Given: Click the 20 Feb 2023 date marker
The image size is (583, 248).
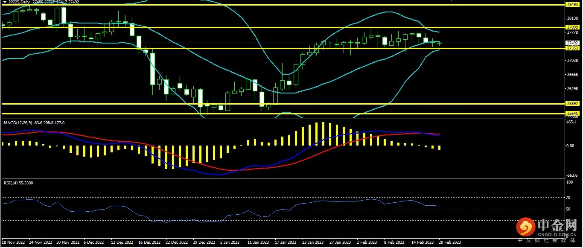Looking at the screenshot, I should point(450,242).
